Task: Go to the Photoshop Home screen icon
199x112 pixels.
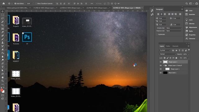Action: coord(4,3)
